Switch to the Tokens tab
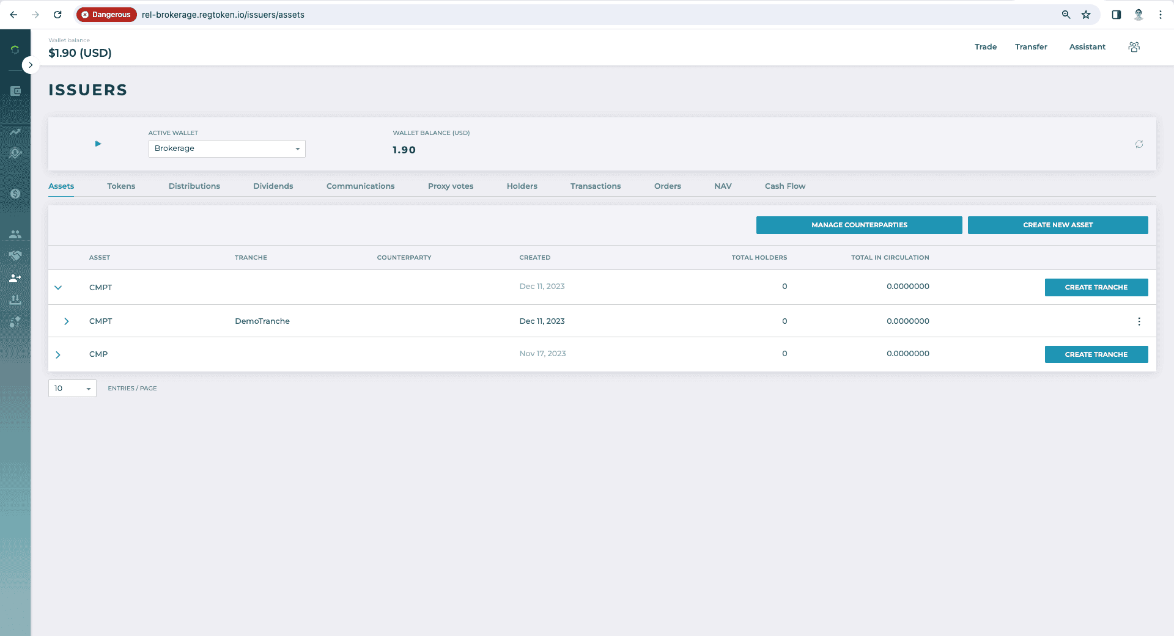 (121, 186)
